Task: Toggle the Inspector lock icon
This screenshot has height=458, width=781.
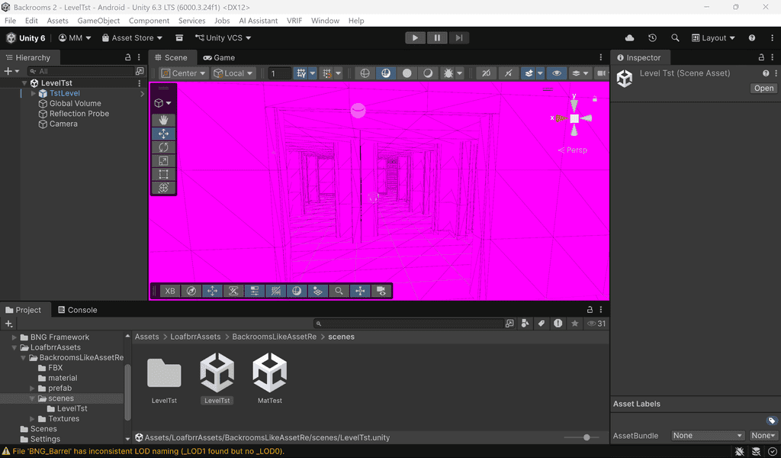Action: (x=761, y=57)
